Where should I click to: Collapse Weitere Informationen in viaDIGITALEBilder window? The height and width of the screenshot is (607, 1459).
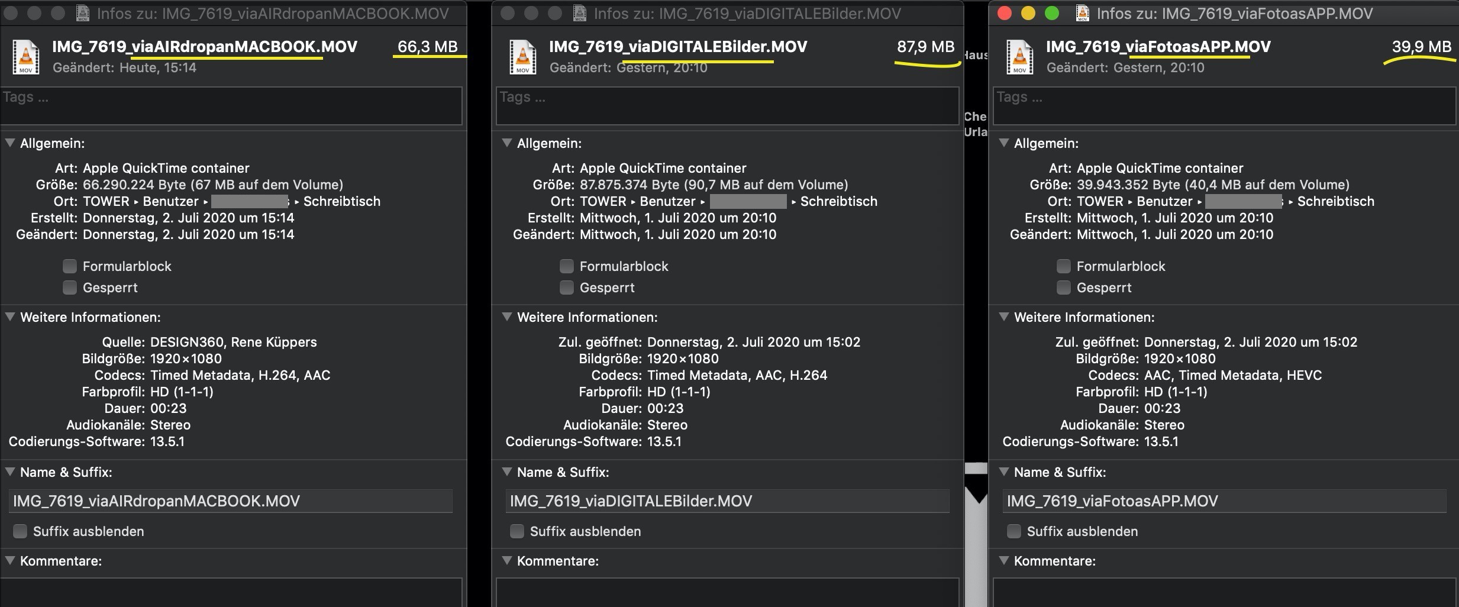(507, 317)
